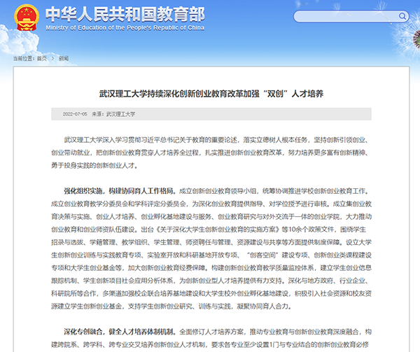The image size is (420, 352).
Task: Click the source text 来源：武汉理工大学
Action: pyautogui.click(x=113, y=114)
